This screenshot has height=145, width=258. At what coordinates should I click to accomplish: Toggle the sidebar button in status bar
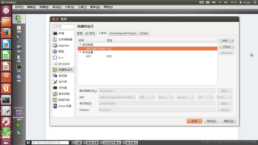point(28,143)
